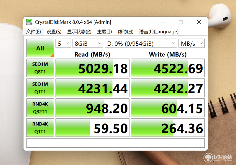Click the CrystalDiskMark app icon in title bar
Screen dimensions: 236x165
(29, 22)
